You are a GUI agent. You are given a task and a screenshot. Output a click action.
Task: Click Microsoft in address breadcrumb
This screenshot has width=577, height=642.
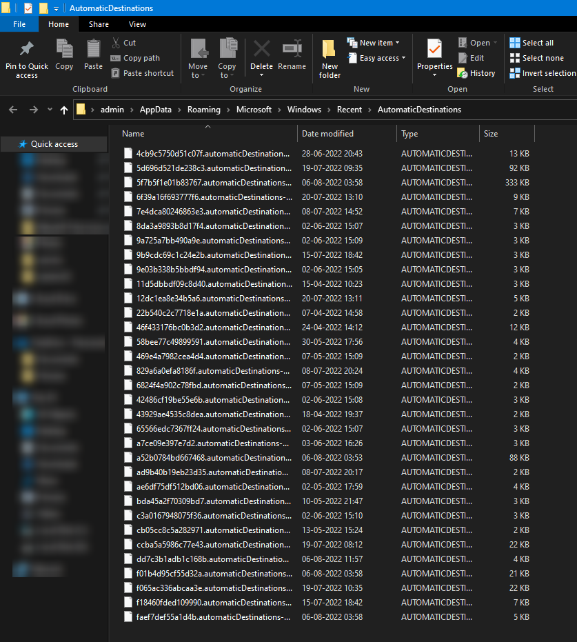coord(254,110)
